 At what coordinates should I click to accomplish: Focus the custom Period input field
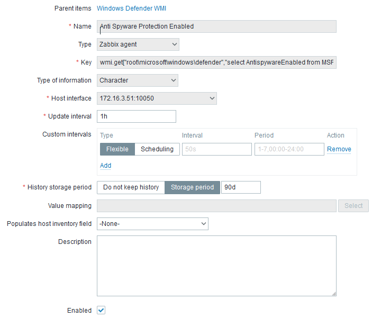[289, 149]
